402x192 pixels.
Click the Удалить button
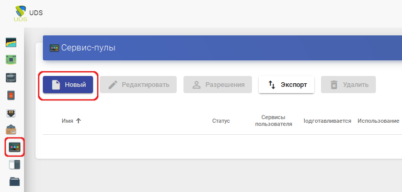coord(348,84)
